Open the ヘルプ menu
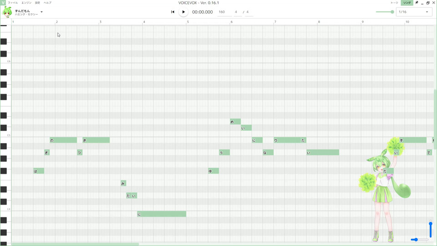437x246 pixels. click(47, 3)
